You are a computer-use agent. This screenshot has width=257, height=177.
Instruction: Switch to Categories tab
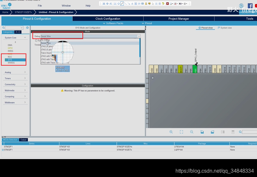[x=8, y=32]
